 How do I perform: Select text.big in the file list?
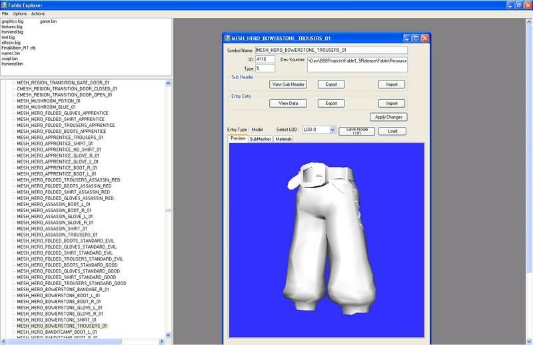[8, 37]
